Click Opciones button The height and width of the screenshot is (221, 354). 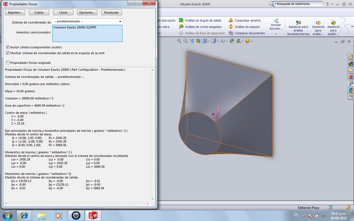(87, 12)
